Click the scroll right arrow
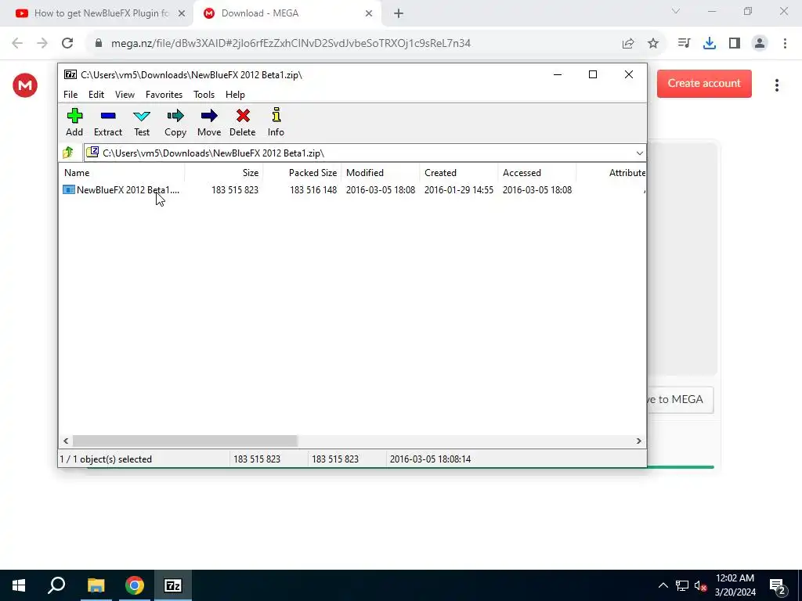 pos(638,441)
